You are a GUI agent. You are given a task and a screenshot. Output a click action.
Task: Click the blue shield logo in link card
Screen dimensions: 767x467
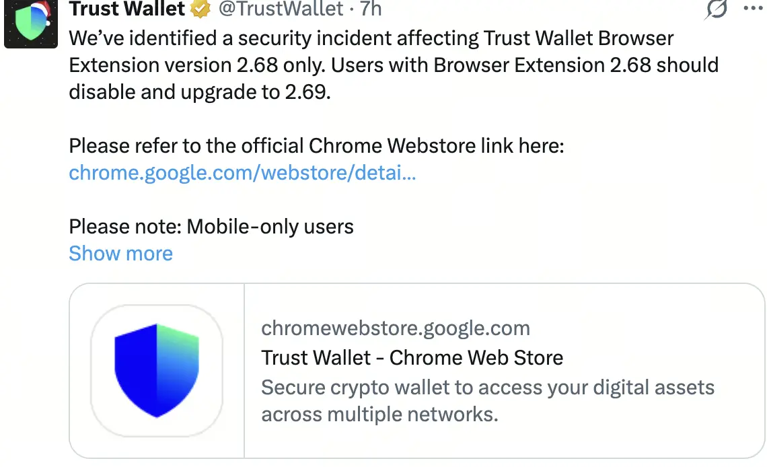coord(157,371)
